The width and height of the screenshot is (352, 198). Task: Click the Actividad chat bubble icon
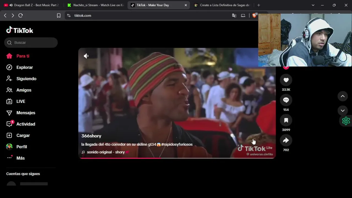coord(9,124)
